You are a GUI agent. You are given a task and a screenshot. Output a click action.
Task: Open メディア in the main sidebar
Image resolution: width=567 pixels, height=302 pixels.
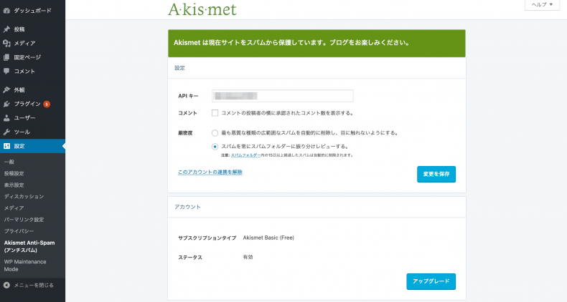(x=32, y=43)
